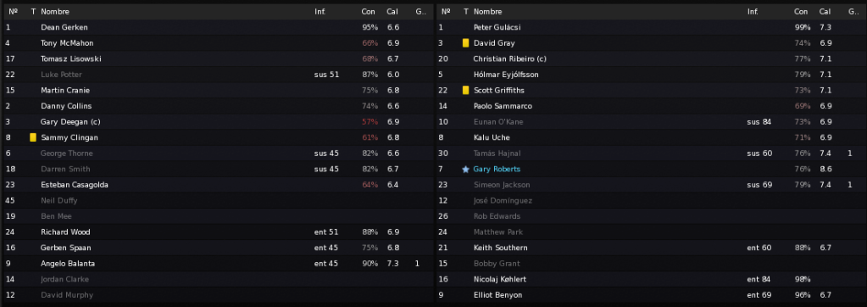This screenshot has height=307, width=867.
Task: Open Gary Roberts player link
Action: click(x=497, y=170)
